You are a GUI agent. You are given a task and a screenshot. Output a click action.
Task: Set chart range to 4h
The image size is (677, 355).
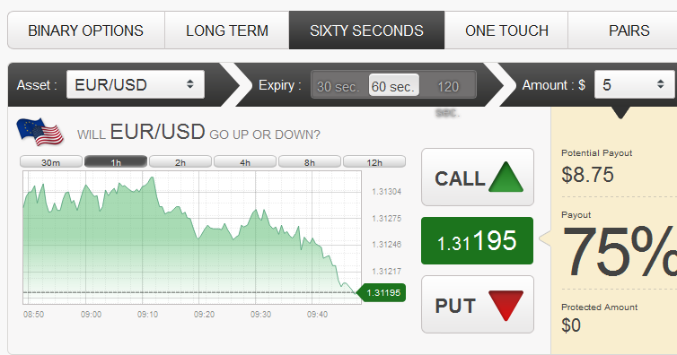tap(245, 162)
